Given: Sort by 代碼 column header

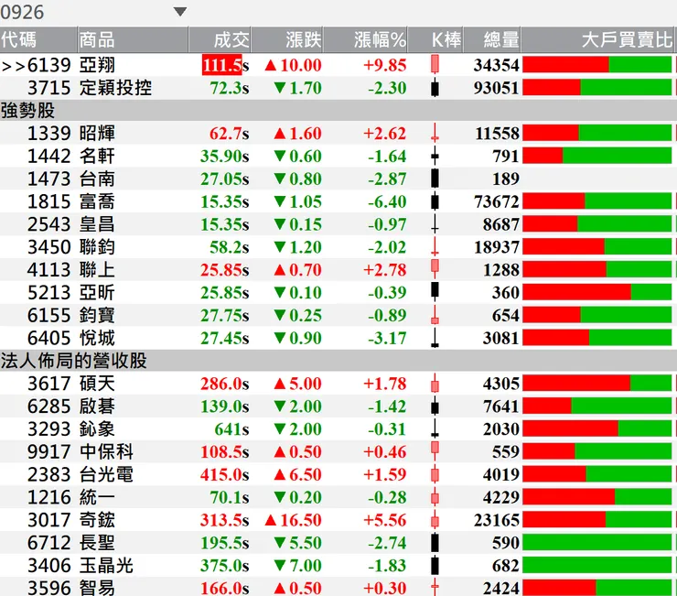Looking at the screenshot, I should (38, 40).
